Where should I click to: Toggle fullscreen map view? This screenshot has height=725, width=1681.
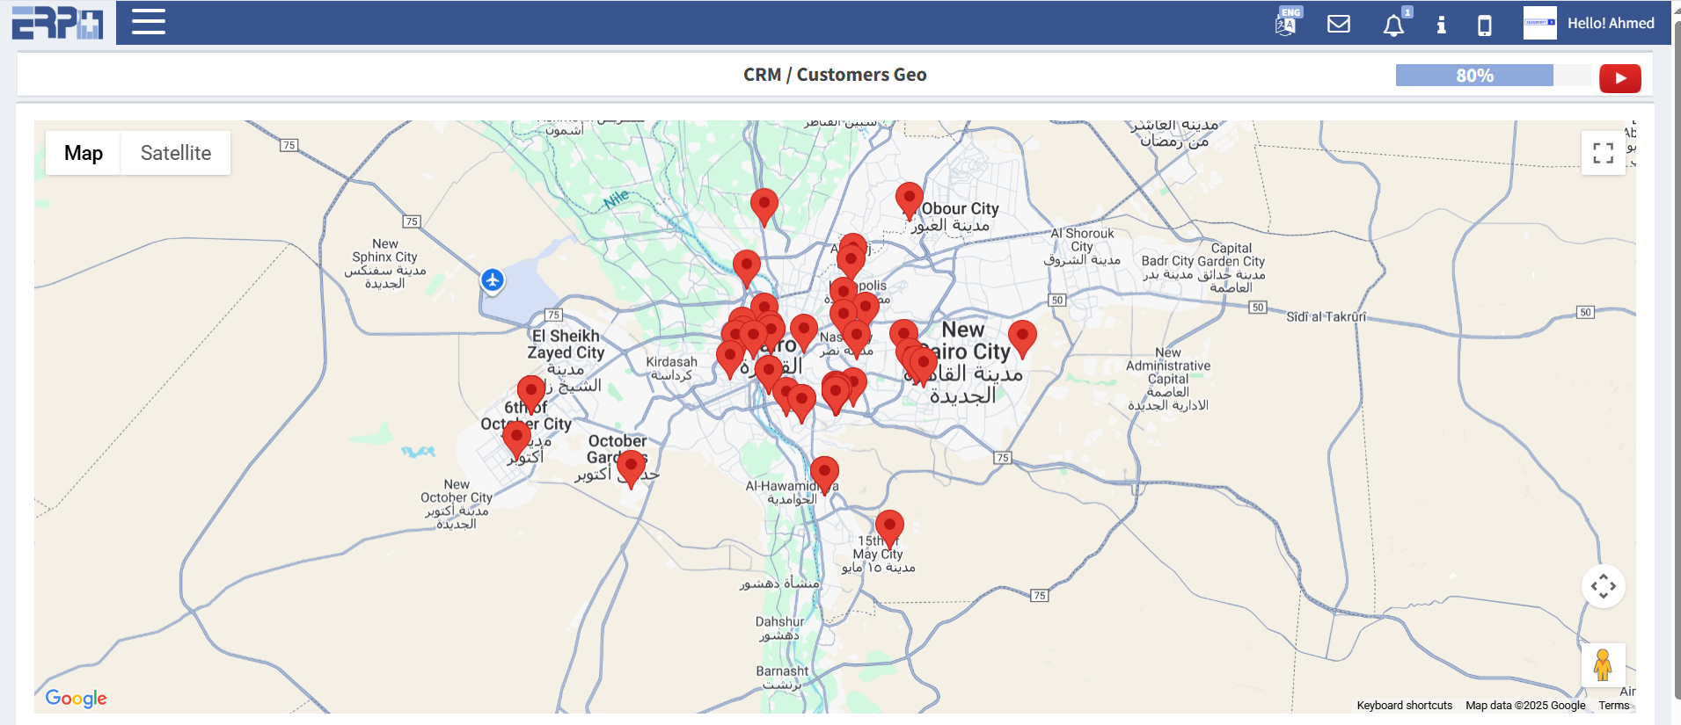[x=1603, y=153]
